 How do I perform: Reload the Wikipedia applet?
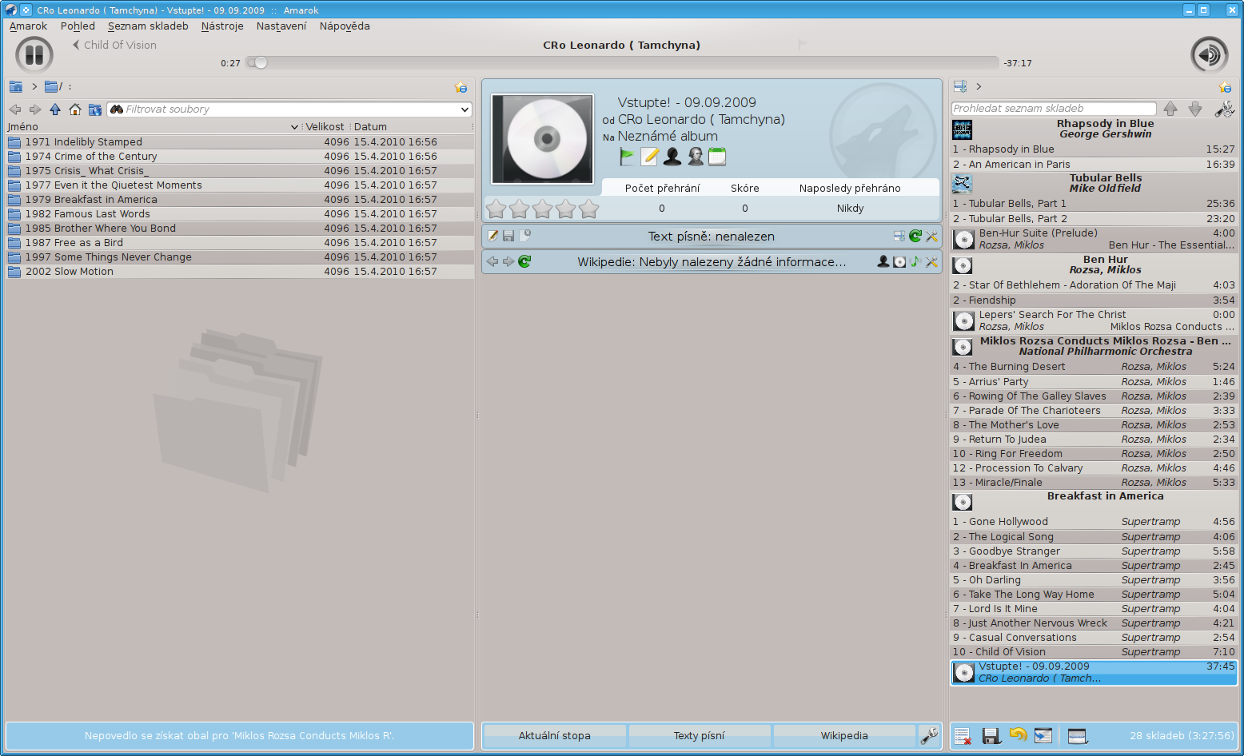tap(524, 261)
